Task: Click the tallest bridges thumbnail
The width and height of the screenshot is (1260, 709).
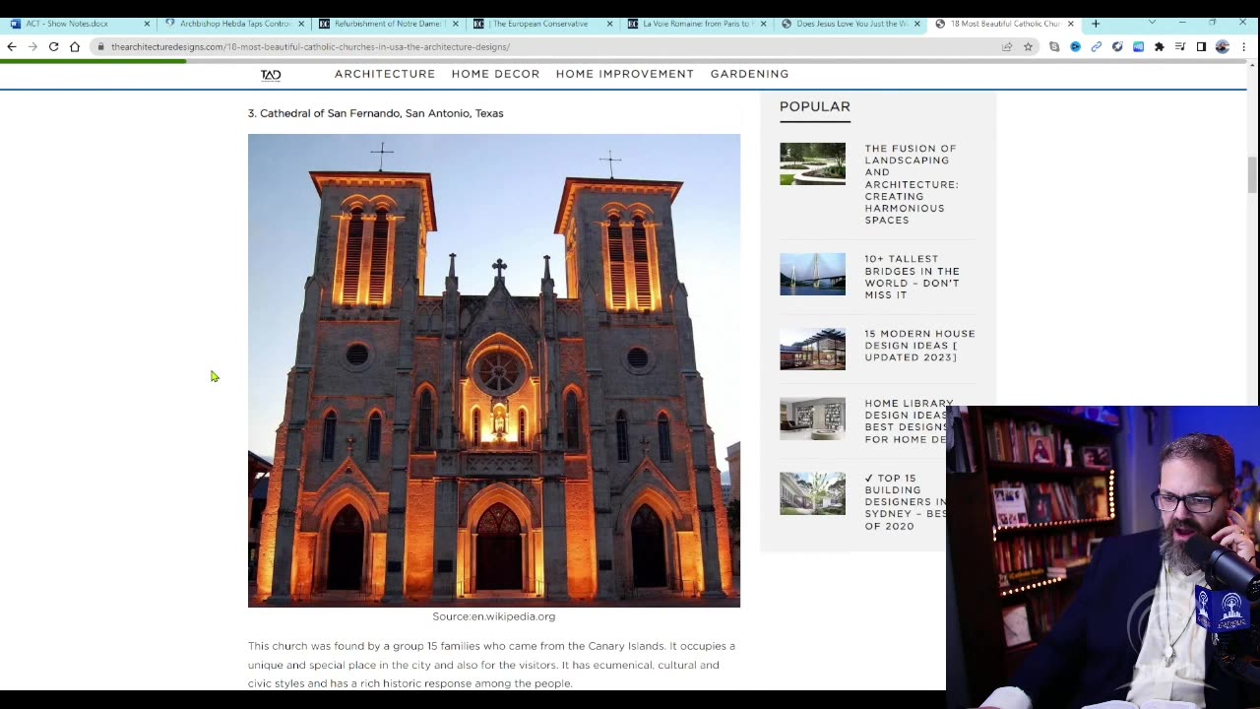Action: pyautogui.click(x=812, y=274)
